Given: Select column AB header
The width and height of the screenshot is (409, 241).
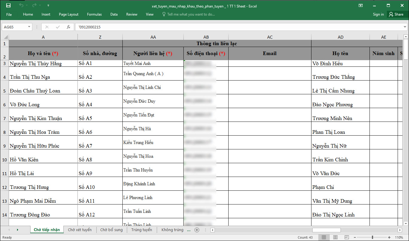Looking at the screenshot, I should point(206,37).
